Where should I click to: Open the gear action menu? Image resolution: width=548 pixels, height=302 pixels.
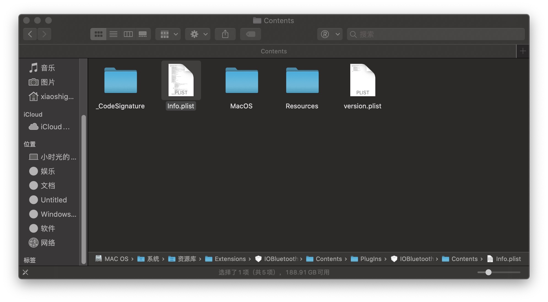pyautogui.click(x=198, y=34)
